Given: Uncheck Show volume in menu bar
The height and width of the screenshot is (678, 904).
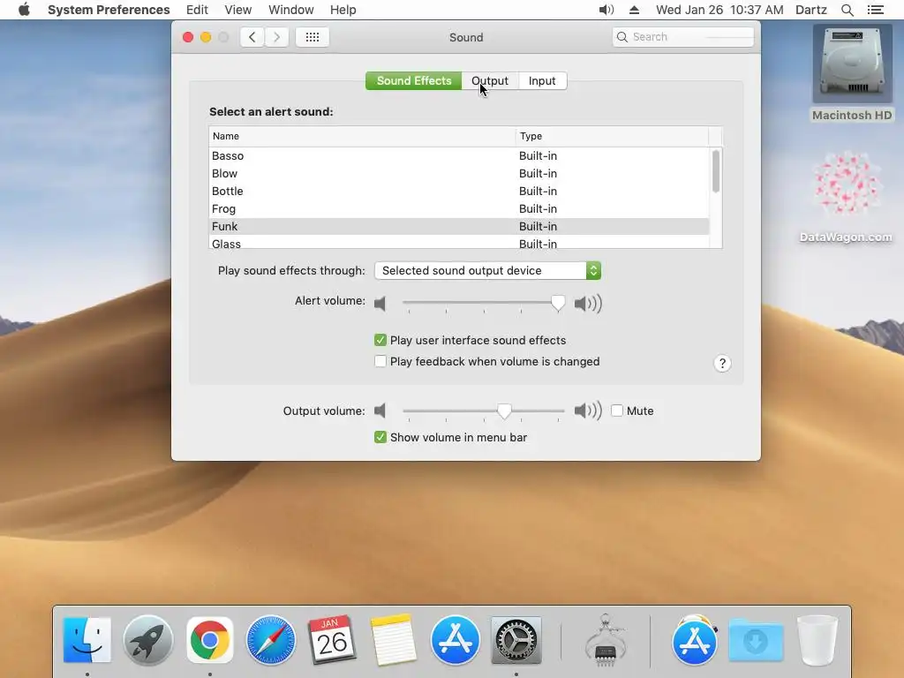Looking at the screenshot, I should (x=380, y=437).
